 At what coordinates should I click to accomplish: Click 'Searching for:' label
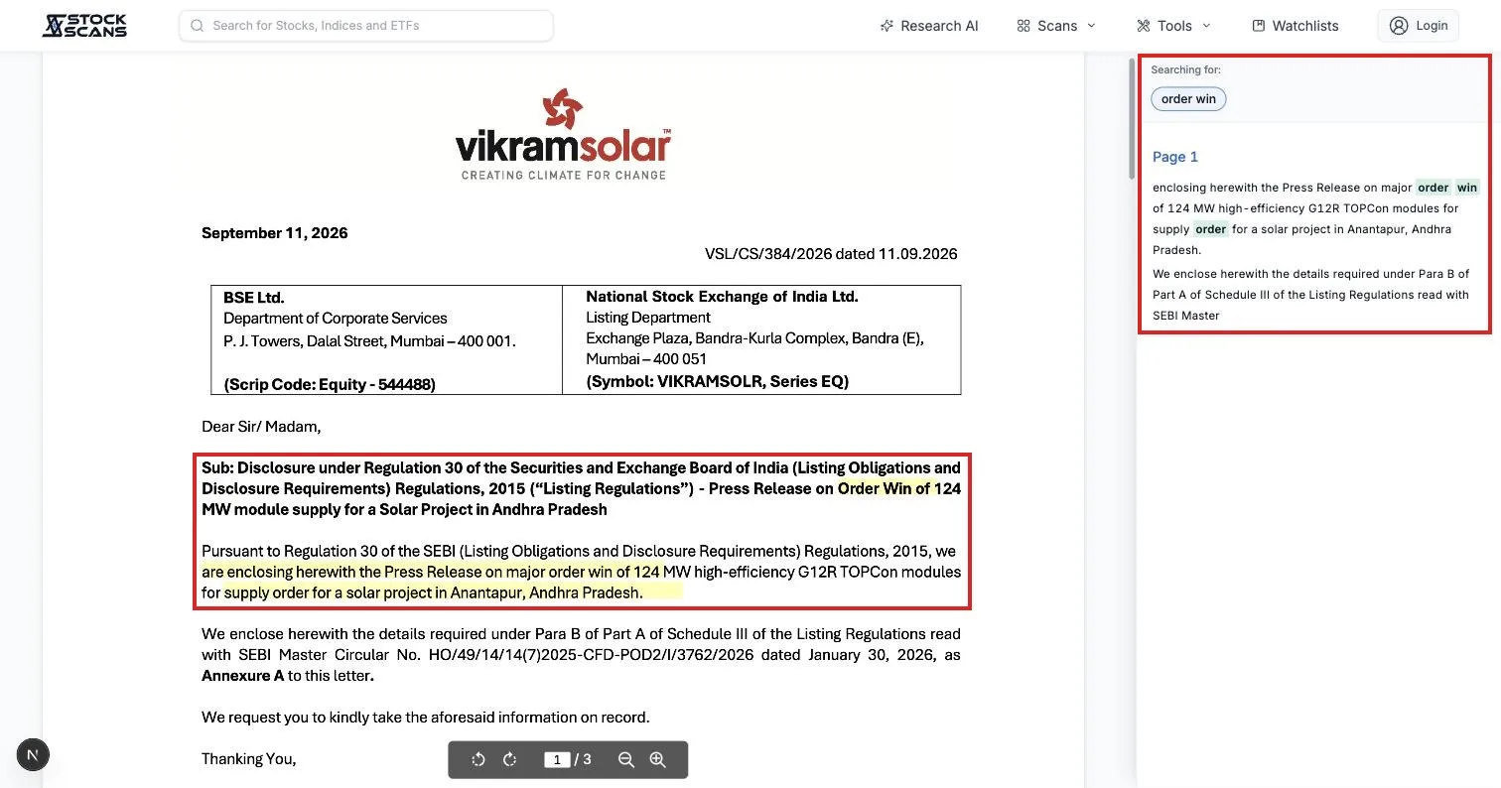click(1185, 69)
